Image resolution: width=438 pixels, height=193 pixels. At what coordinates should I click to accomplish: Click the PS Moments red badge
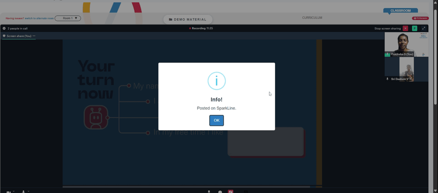point(420,18)
